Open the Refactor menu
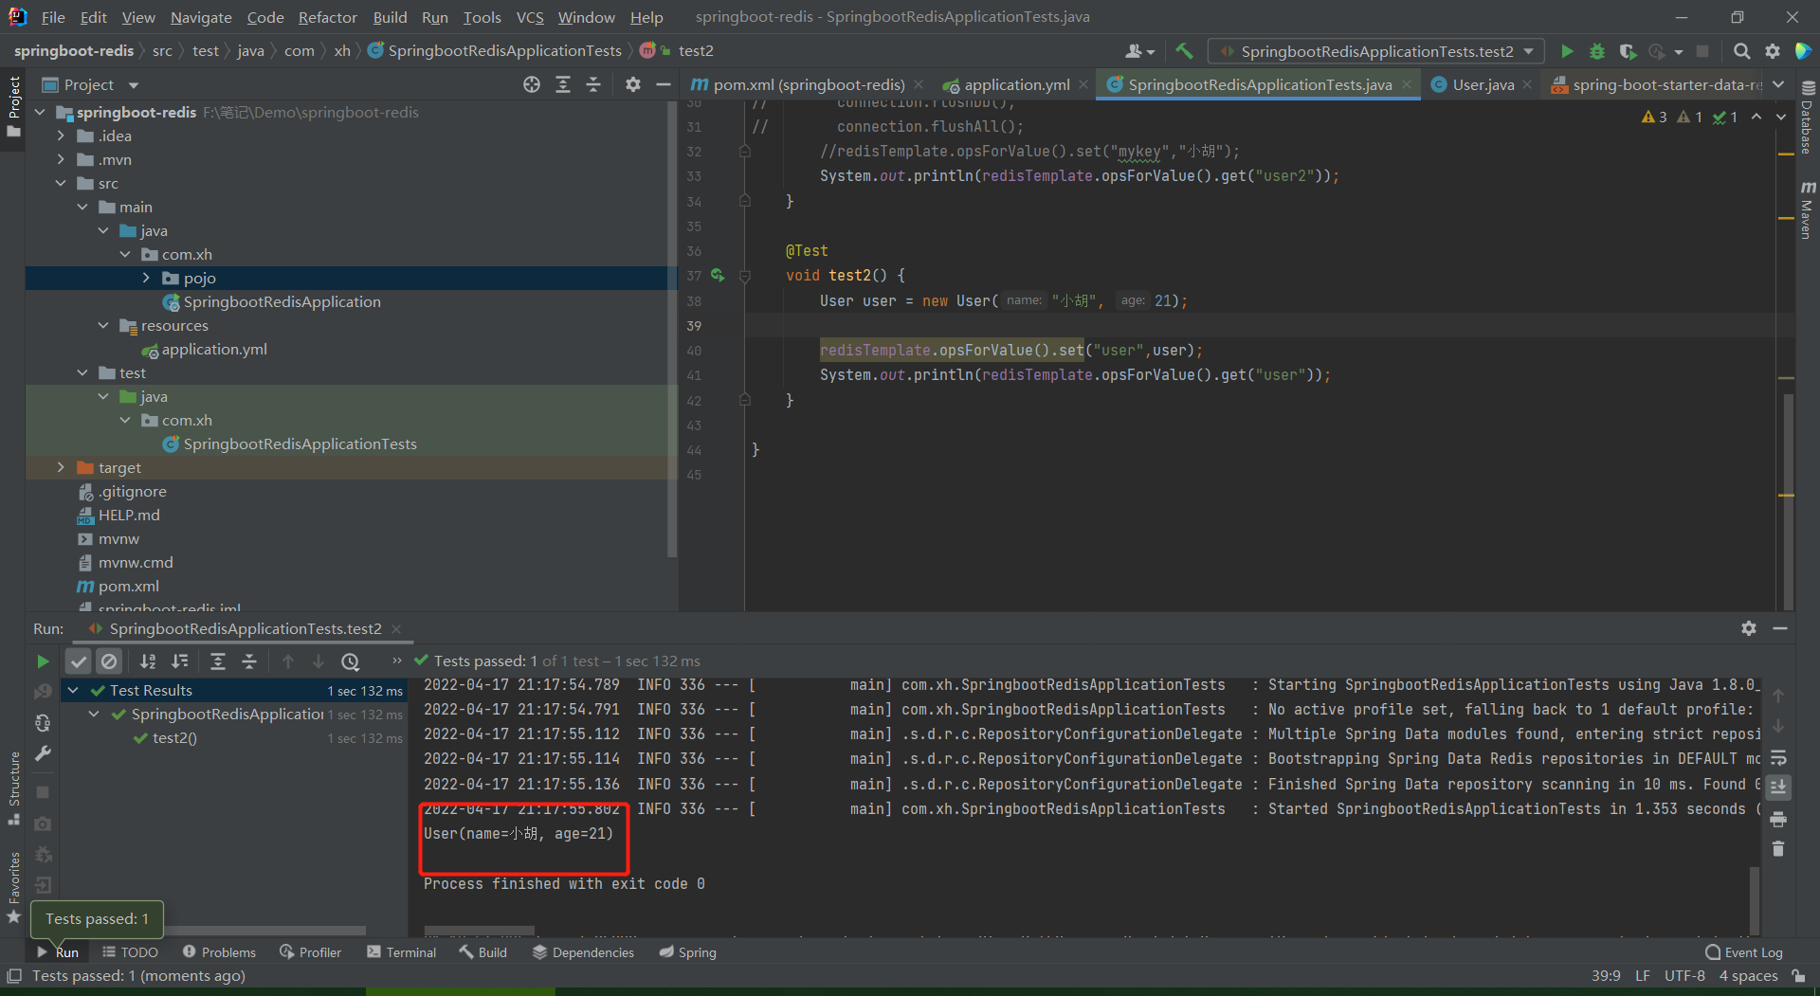Image resolution: width=1820 pixels, height=996 pixels. click(x=327, y=17)
